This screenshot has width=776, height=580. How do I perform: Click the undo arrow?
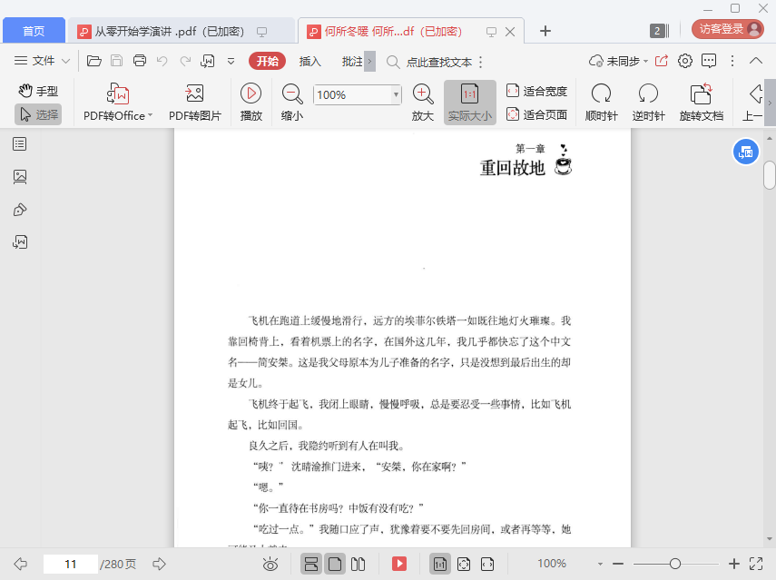click(x=162, y=61)
